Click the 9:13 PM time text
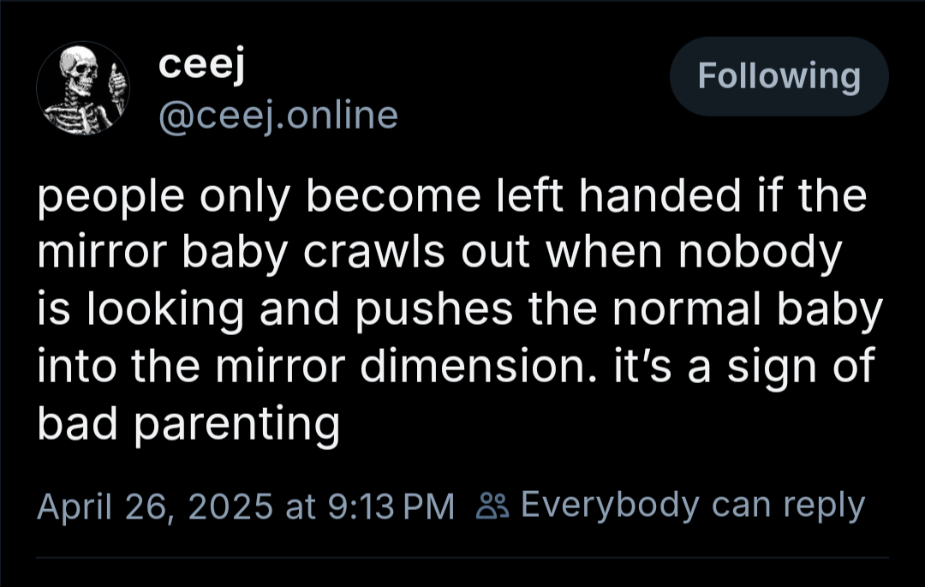The image size is (925, 587). [389, 506]
